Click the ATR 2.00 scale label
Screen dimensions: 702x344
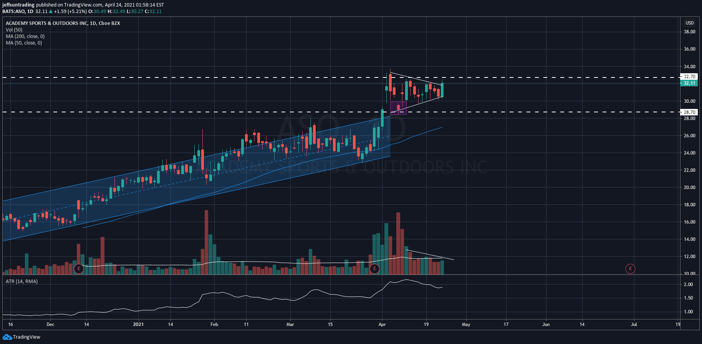click(688, 285)
